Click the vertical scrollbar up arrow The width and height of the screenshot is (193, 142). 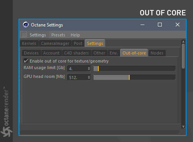tap(183, 42)
